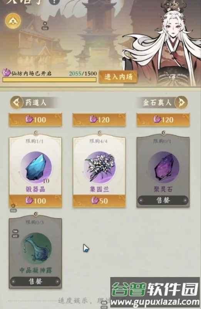Click the 售罄 label under 聚灵石
This screenshot has height=309, width=201.
163,200
